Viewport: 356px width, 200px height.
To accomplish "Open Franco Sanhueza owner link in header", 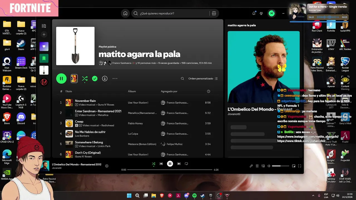I will click(122, 63).
